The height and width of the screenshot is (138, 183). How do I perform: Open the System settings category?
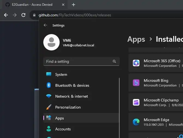(x=81, y=74)
